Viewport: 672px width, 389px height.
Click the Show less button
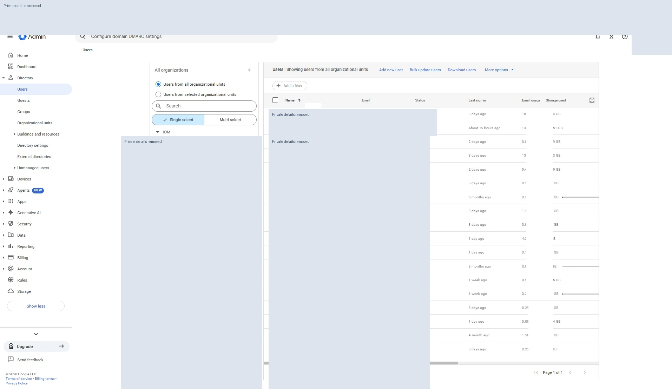click(x=36, y=306)
